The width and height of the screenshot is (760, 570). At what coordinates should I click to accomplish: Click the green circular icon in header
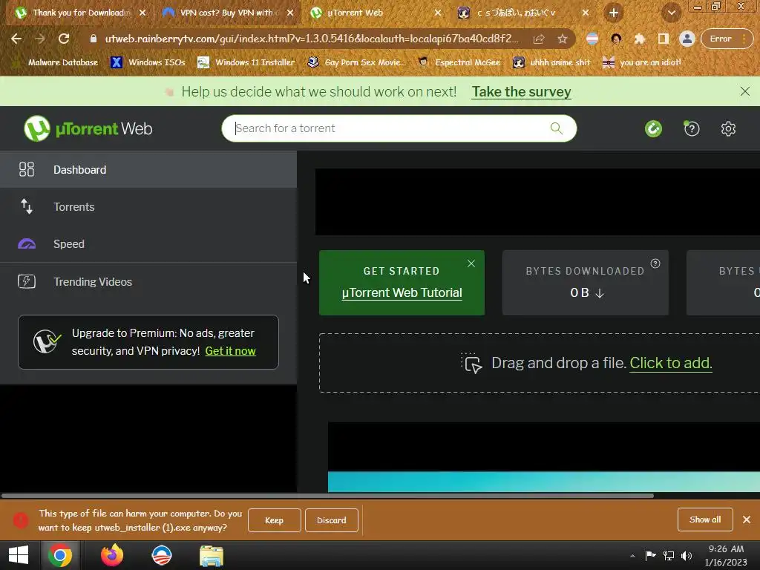[x=653, y=128]
